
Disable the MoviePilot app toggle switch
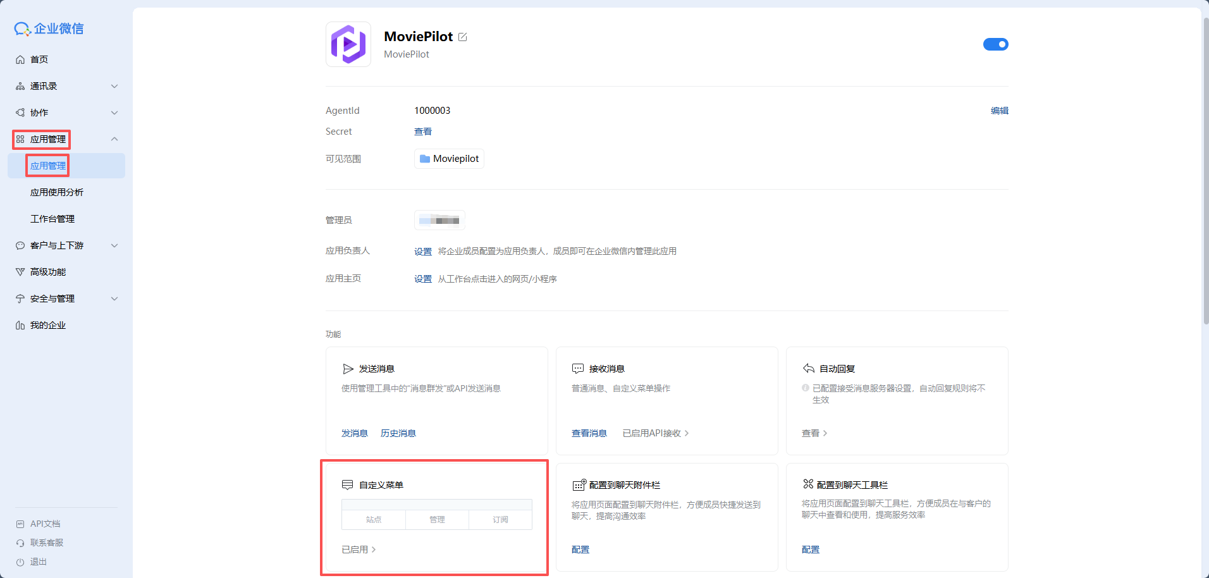(995, 44)
